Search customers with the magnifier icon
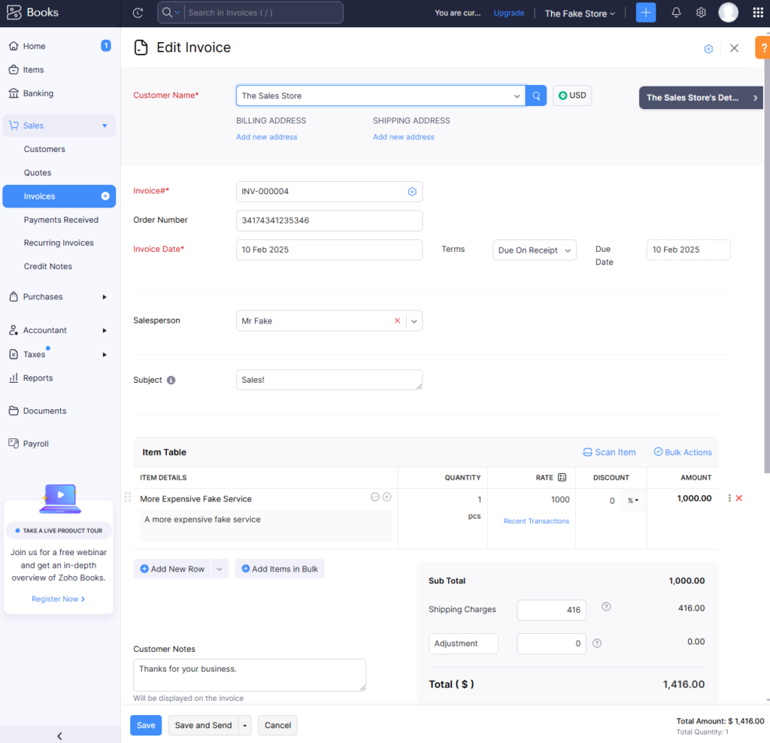 click(535, 96)
